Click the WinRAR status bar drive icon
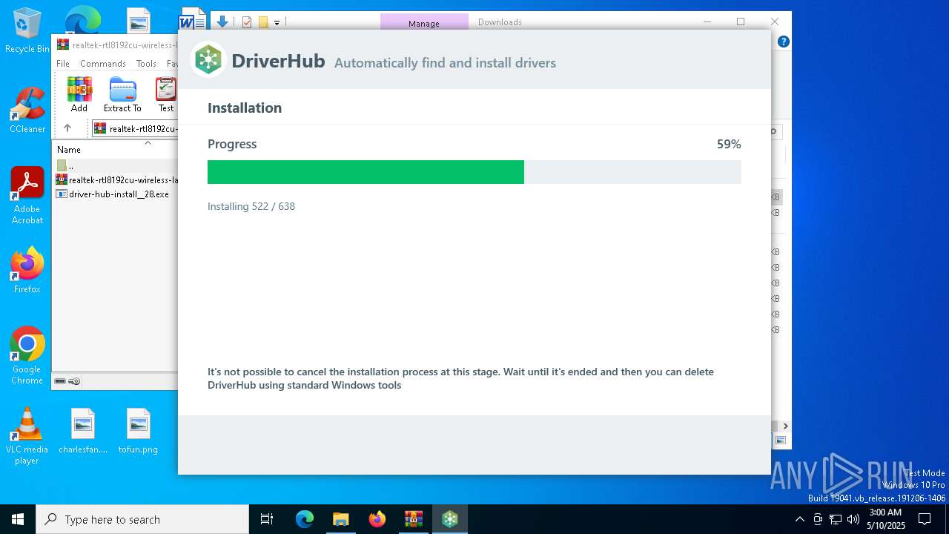 (60, 381)
